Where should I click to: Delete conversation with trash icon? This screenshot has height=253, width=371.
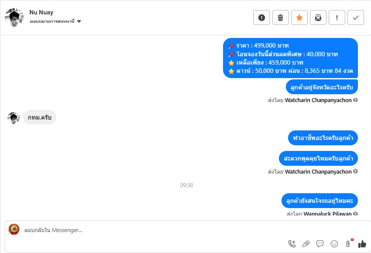[x=280, y=17]
